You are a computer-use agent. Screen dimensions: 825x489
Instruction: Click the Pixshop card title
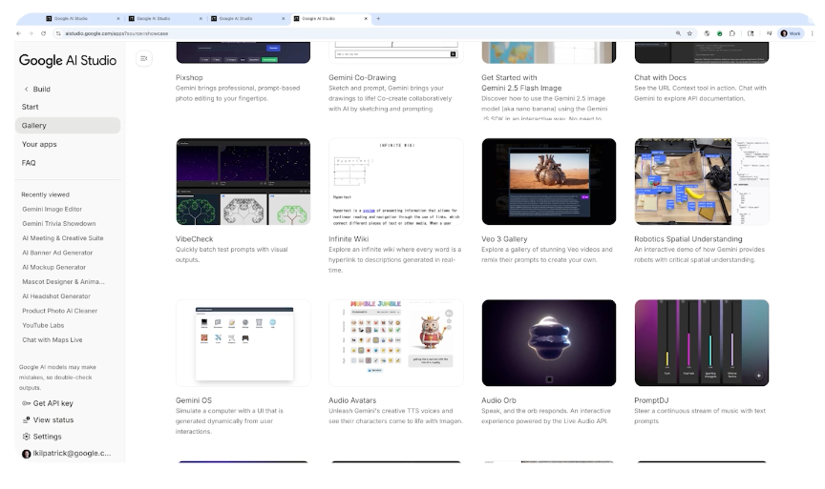(x=189, y=78)
